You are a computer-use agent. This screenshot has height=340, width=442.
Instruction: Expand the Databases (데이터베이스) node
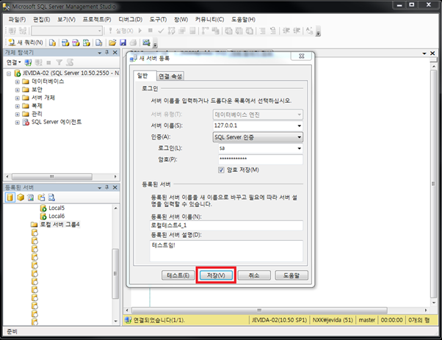(18, 82)
